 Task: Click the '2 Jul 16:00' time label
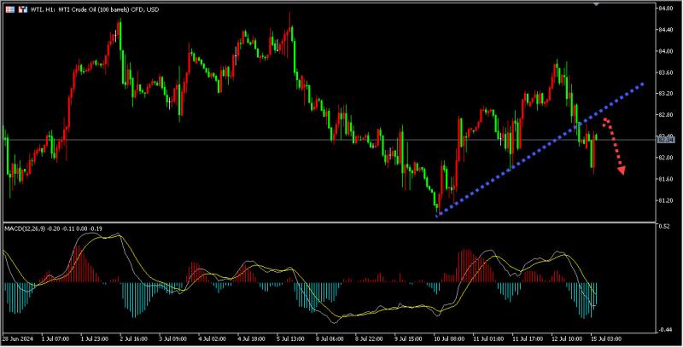click(134, 338)
